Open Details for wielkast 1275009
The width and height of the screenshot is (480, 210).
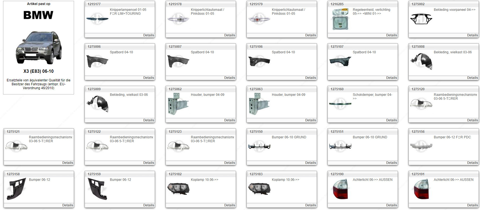click(x=149, y=120)
